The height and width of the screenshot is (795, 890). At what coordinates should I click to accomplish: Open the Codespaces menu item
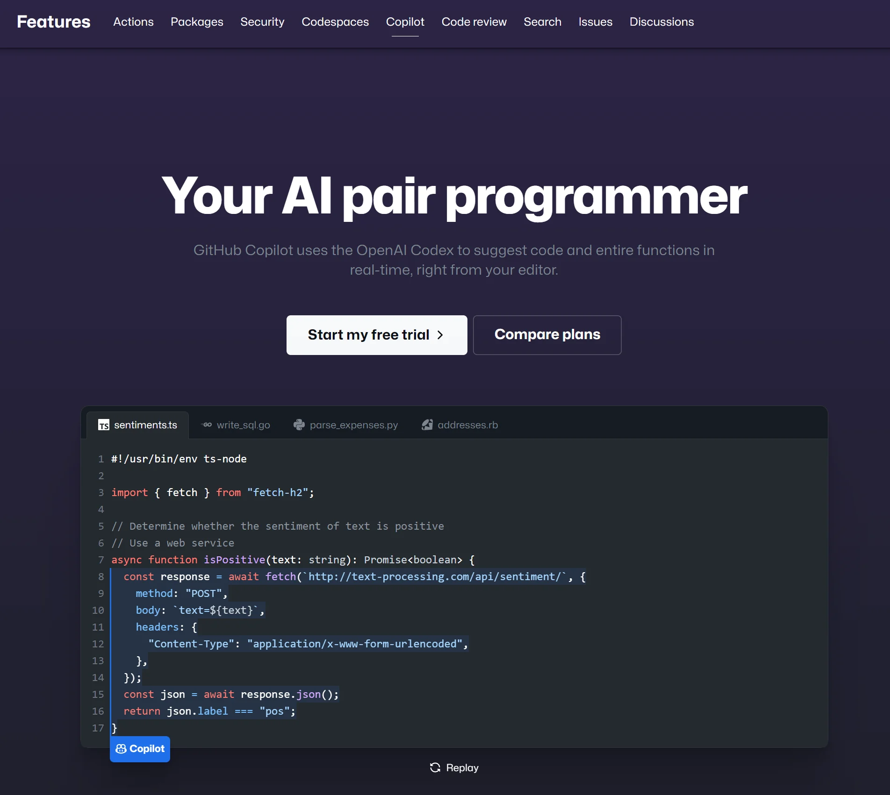coord(335,21)
